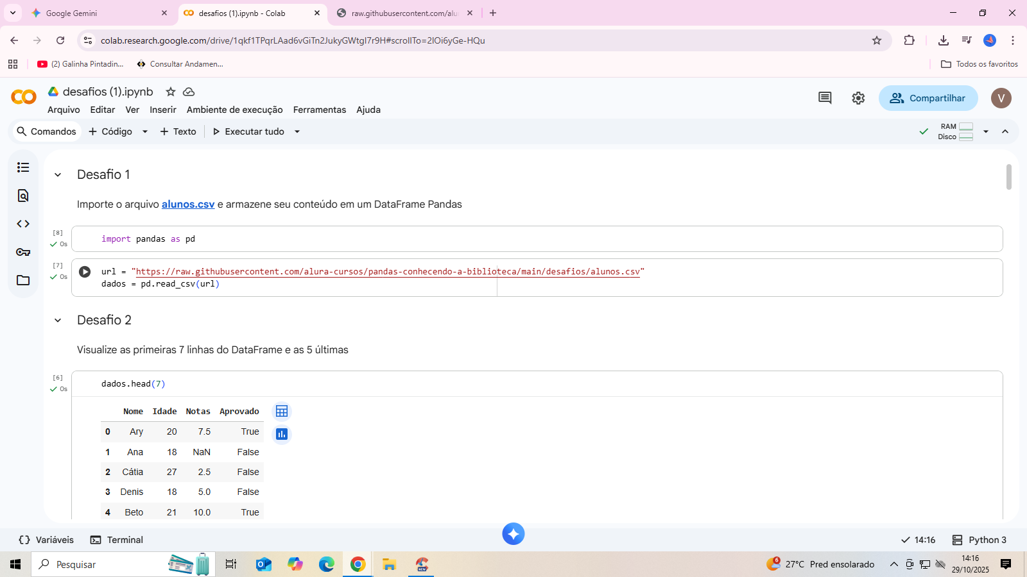Screen dimensions: 1027x577
Task: Open Chrome extensions puzzle icon
Action: pos(910,40)
